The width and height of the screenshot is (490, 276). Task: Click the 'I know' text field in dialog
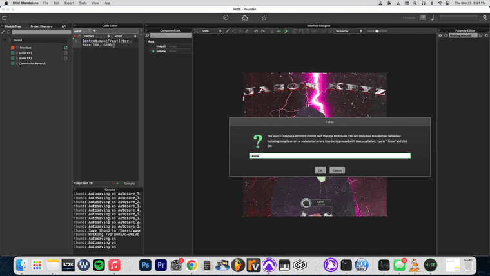[329, 155]
